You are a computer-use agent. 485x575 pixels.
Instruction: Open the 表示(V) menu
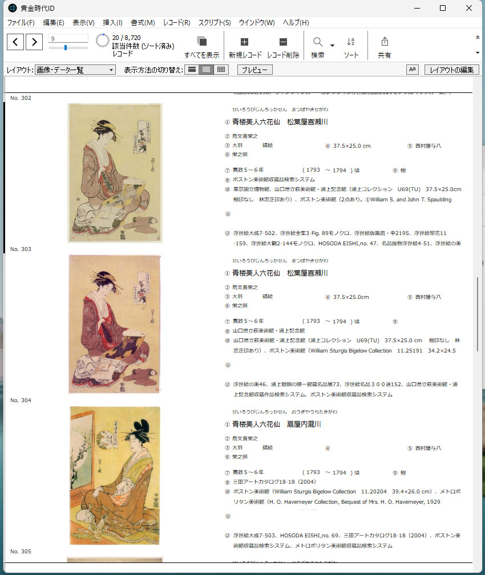[x=84, y=23]
